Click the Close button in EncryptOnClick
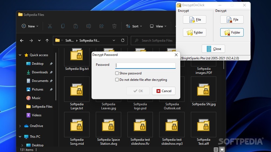 tap(213, 49)
